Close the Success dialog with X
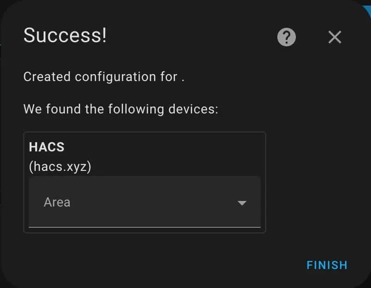The width and height of the screenshot is (371, 288). [334, 37]
